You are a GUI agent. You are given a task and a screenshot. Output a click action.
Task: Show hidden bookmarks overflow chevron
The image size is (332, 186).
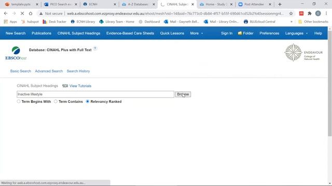point(292,22)
